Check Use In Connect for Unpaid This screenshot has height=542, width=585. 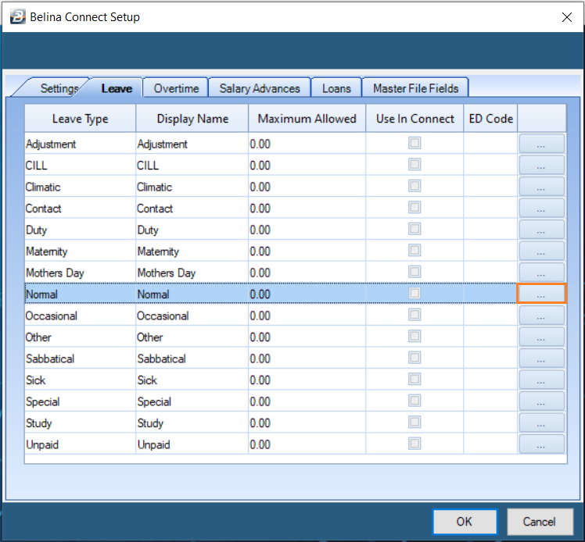415,444
